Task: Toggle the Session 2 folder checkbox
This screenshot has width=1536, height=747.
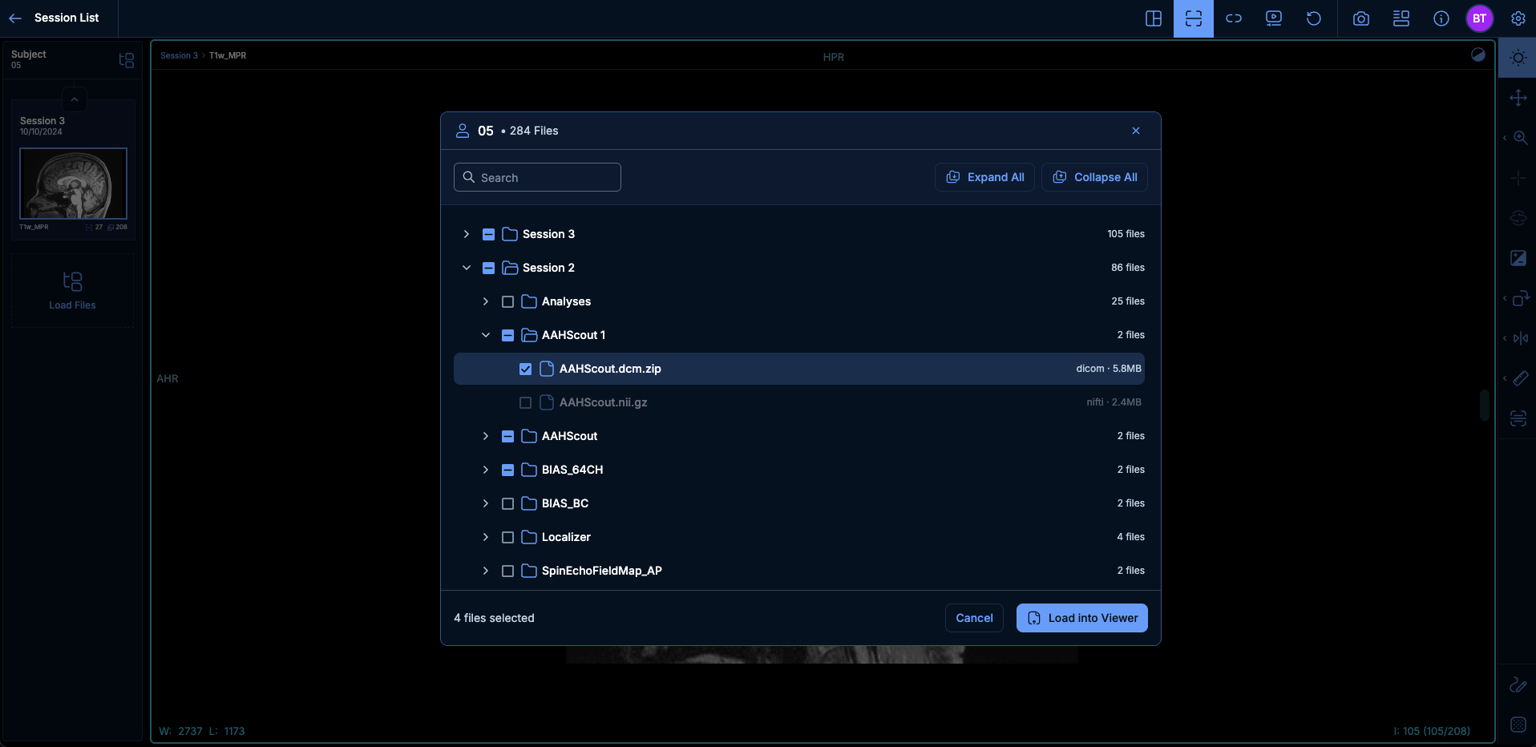Action: coord(488,268)
